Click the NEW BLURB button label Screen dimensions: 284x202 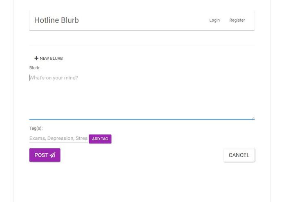[x=51, y=58]
